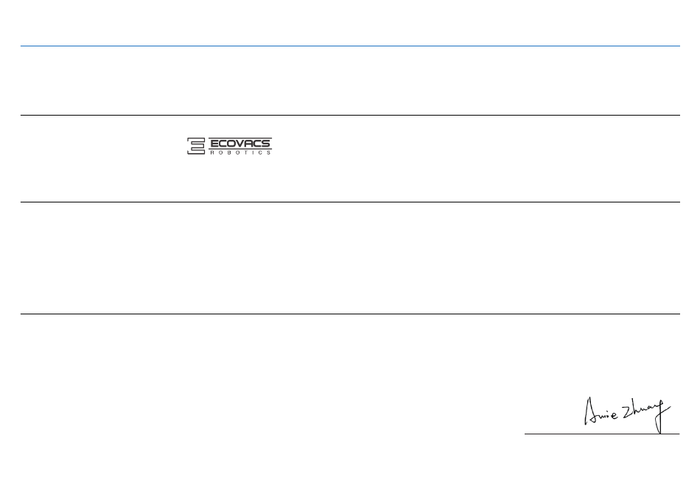Click the letter R in ROBOTICS
700x480 pixels.
(x=212, y=152)
